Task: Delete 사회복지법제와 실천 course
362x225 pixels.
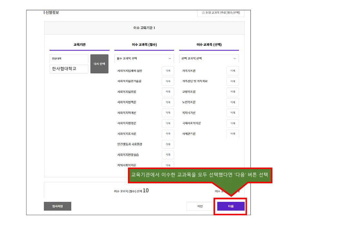Action: 168,71
